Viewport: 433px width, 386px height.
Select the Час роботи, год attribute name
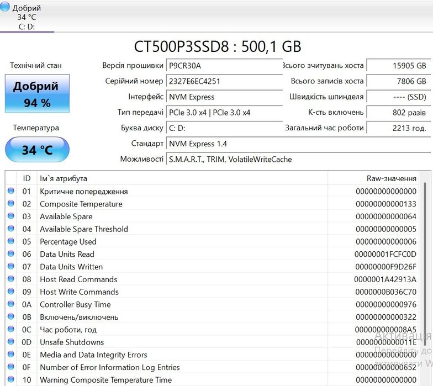[x=68, y=330]
